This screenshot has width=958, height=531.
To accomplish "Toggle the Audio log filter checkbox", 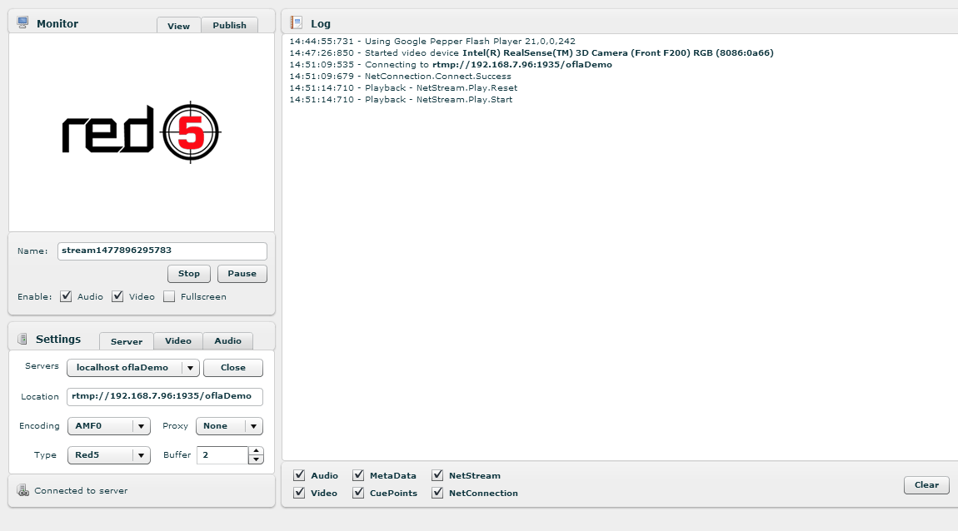I will pos(299,475).
